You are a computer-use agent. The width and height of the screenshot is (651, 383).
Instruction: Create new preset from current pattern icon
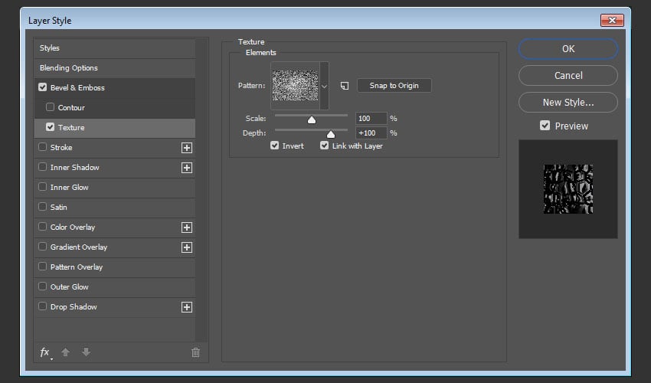tap(345, 86)
